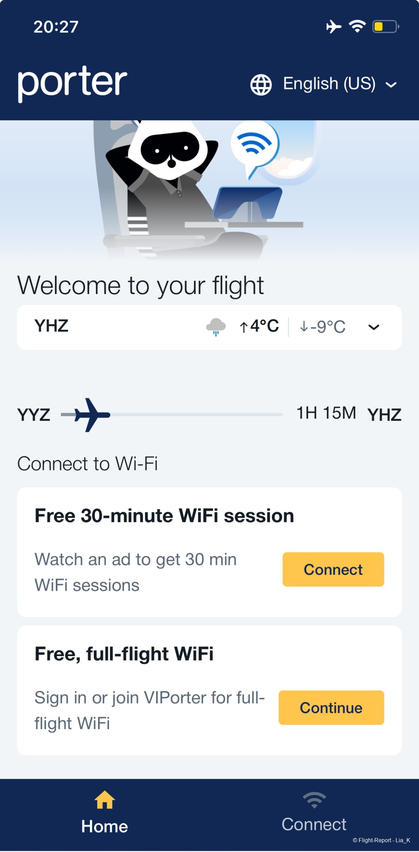The height and width of the screenshot is (852, 419).
Task: Switch to the Home tab
Action: [x=104, y=826]
